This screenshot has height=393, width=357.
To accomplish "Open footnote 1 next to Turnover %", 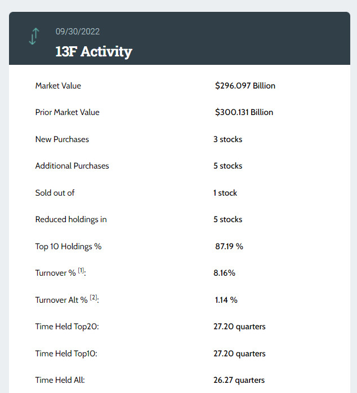I will [x=81, y=271].
